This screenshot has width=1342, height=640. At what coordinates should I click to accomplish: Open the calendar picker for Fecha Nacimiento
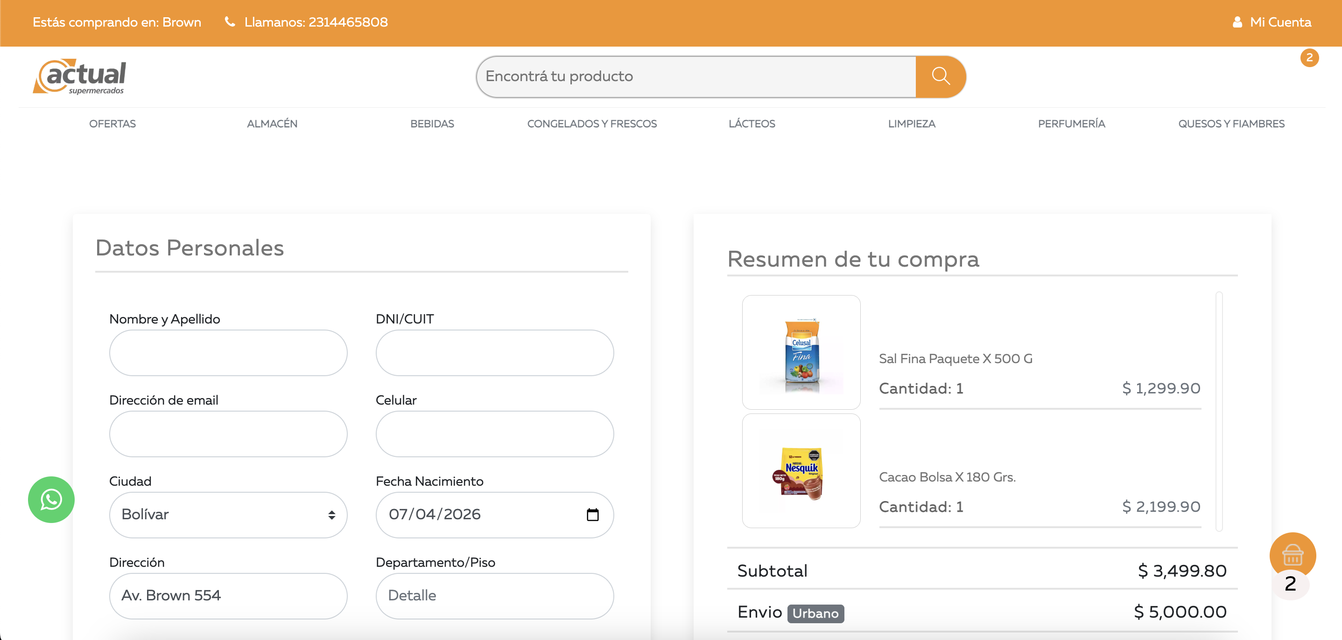(593, 515)
